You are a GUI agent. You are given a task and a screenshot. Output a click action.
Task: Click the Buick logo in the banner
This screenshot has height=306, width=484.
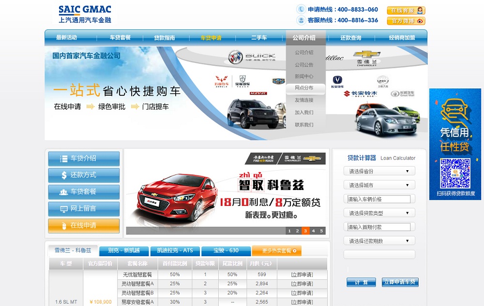252,57
